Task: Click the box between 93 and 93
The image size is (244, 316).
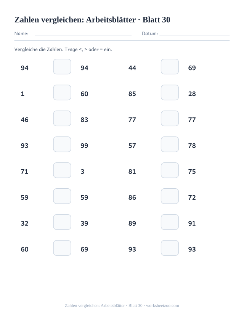Action: [x=170, y=248]
